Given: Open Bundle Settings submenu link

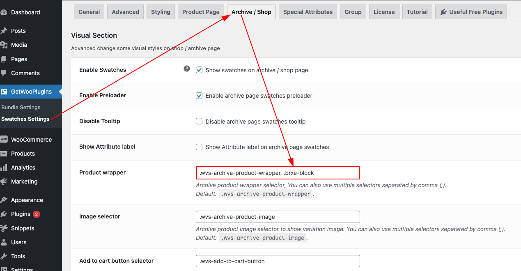Looking at the screenshot, I should [21, 107].
